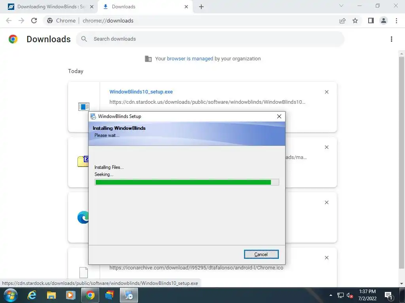Bookmark this page with the star
Image resolution: width=405 pixels, height=303 pixels.
point(355,21)
